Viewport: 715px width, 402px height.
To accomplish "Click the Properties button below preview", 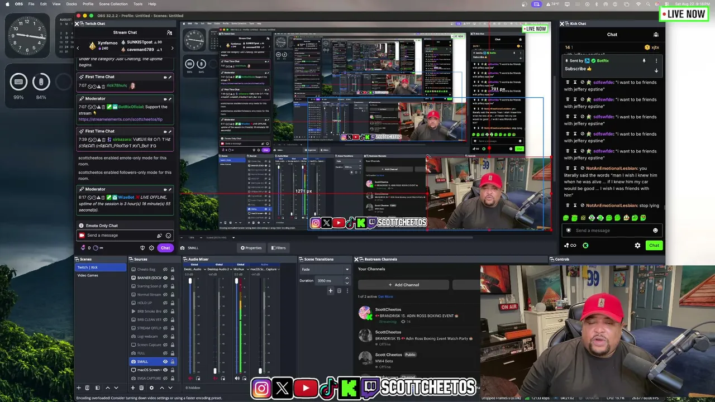I will tap(251, 248).
